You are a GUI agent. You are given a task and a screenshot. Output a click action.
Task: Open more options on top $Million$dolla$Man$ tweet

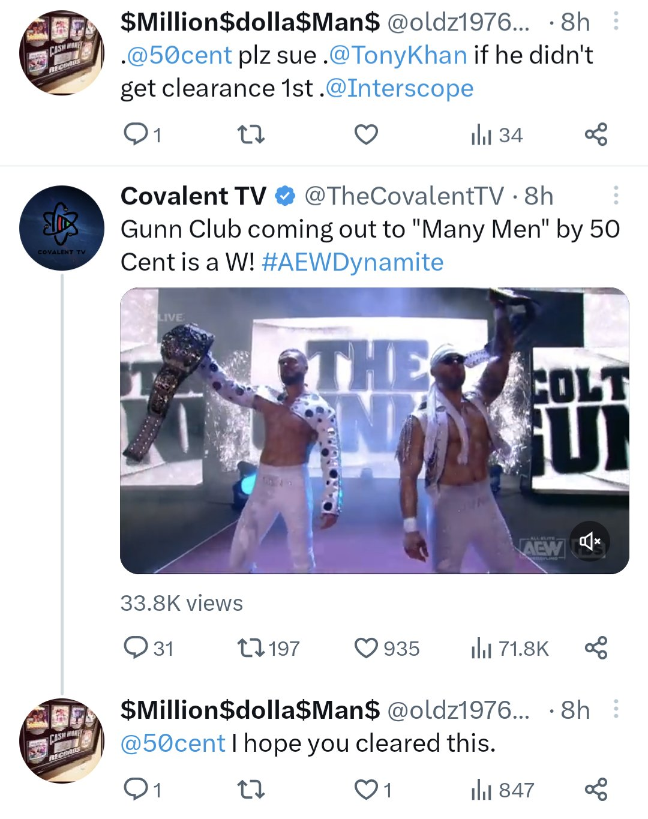point(616,22)
